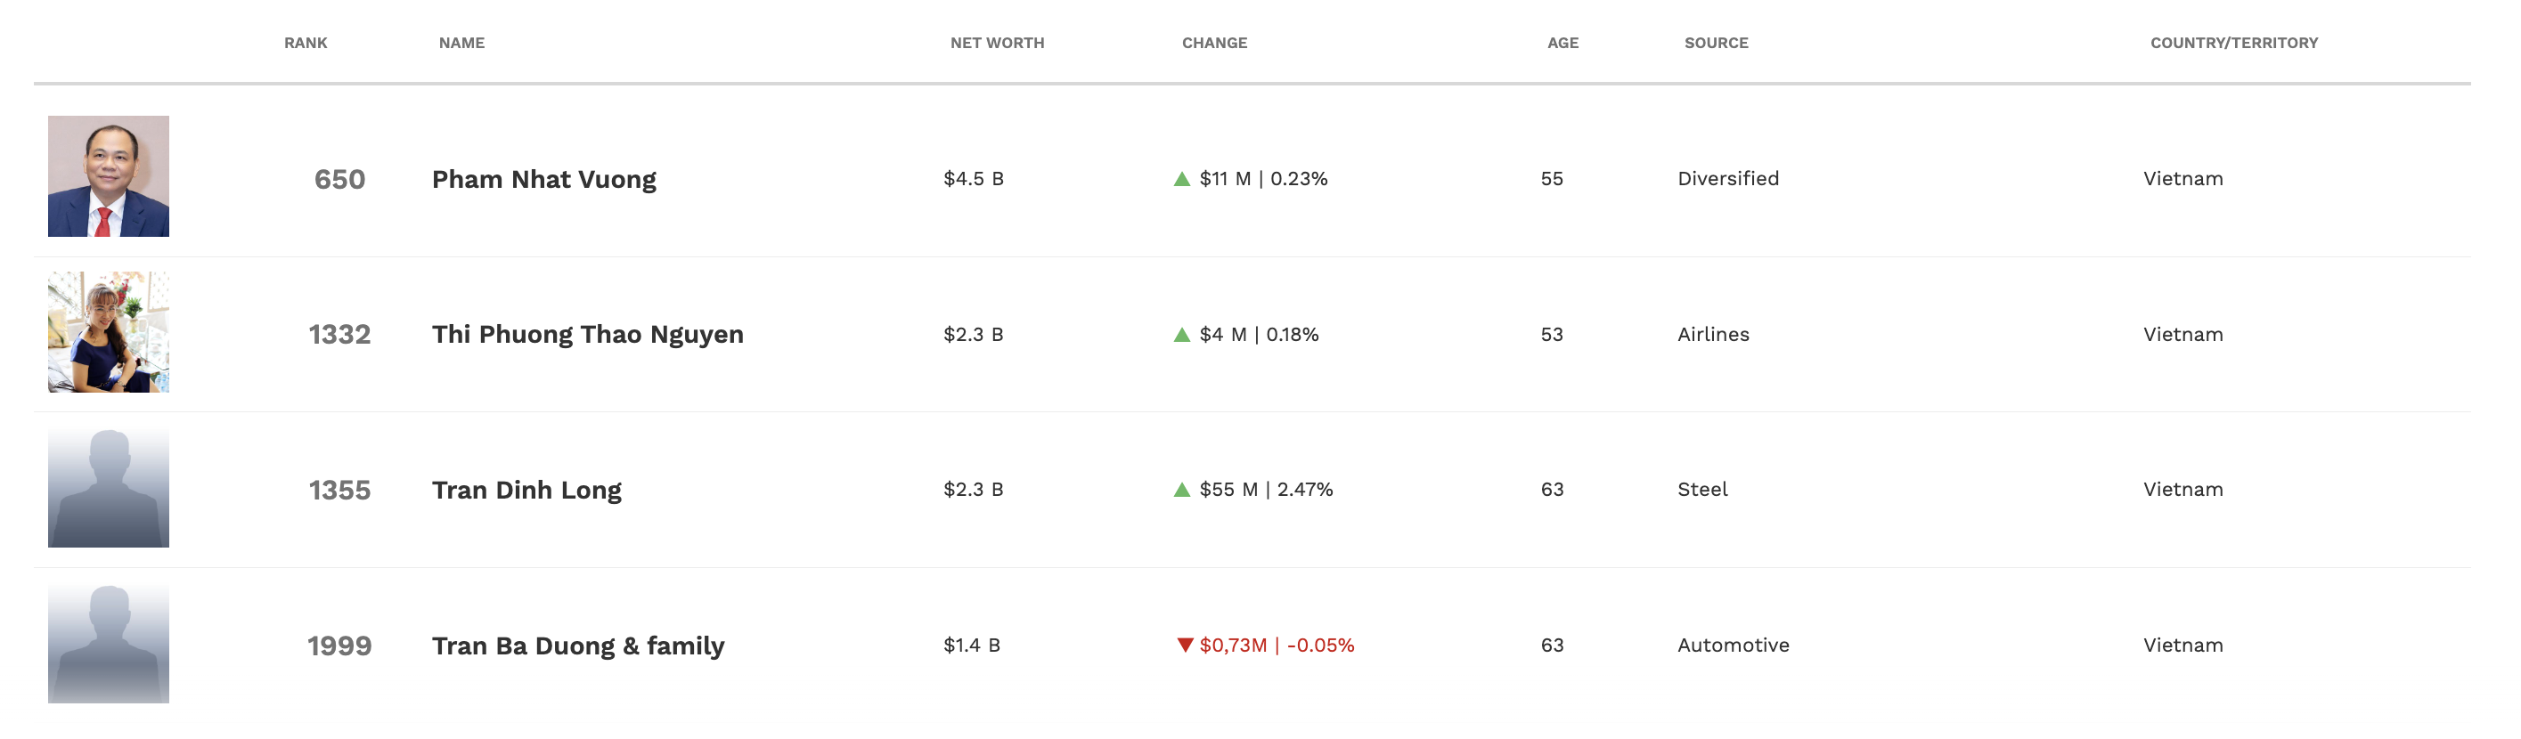Open Thi Phuong Thao Nguyen's photo thumbnail

tap(109, 332)
